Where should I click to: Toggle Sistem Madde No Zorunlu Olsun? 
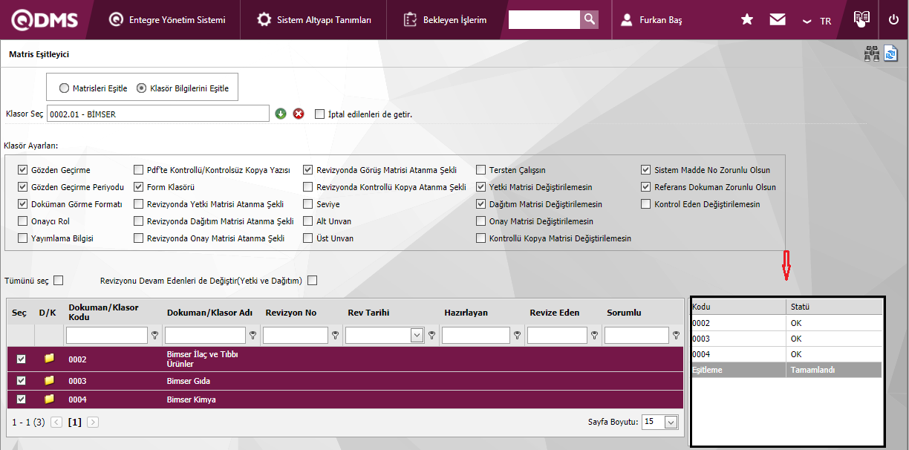646,170
